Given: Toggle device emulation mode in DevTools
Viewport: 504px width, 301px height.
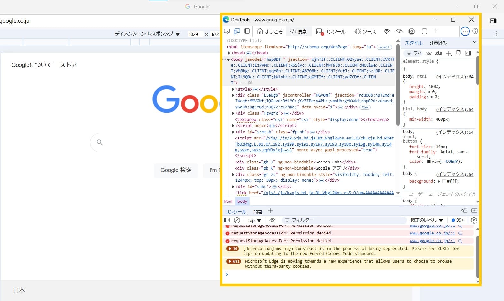Looking at the screenshot, I should pos(237,31).
